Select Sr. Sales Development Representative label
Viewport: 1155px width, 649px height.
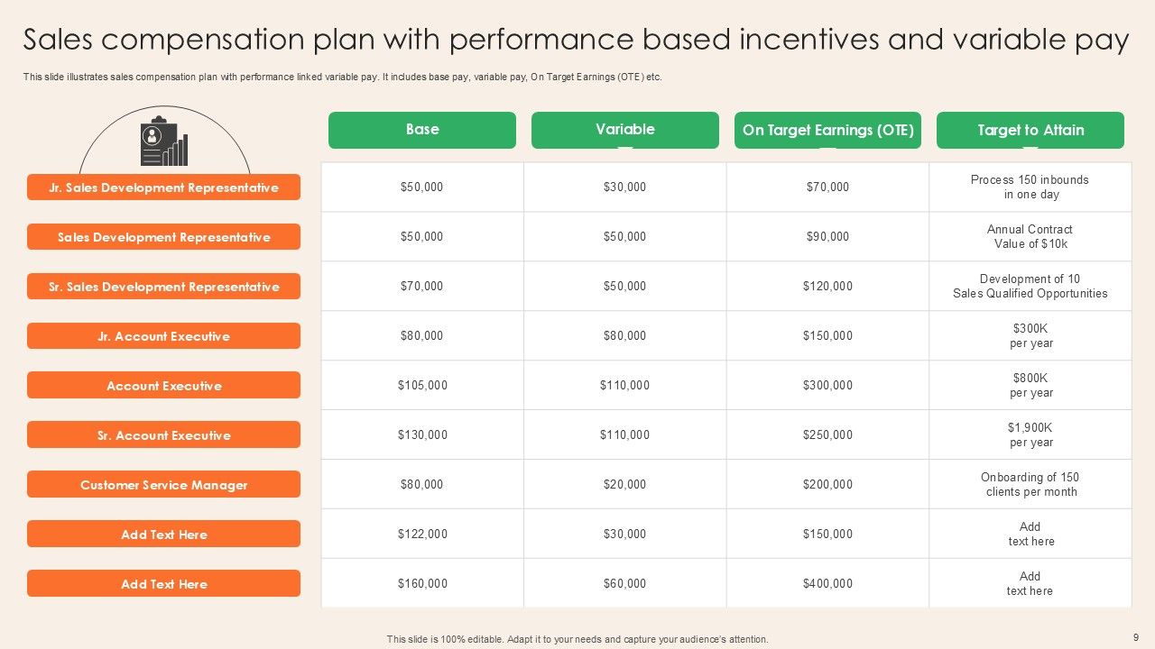coord(163,287)
